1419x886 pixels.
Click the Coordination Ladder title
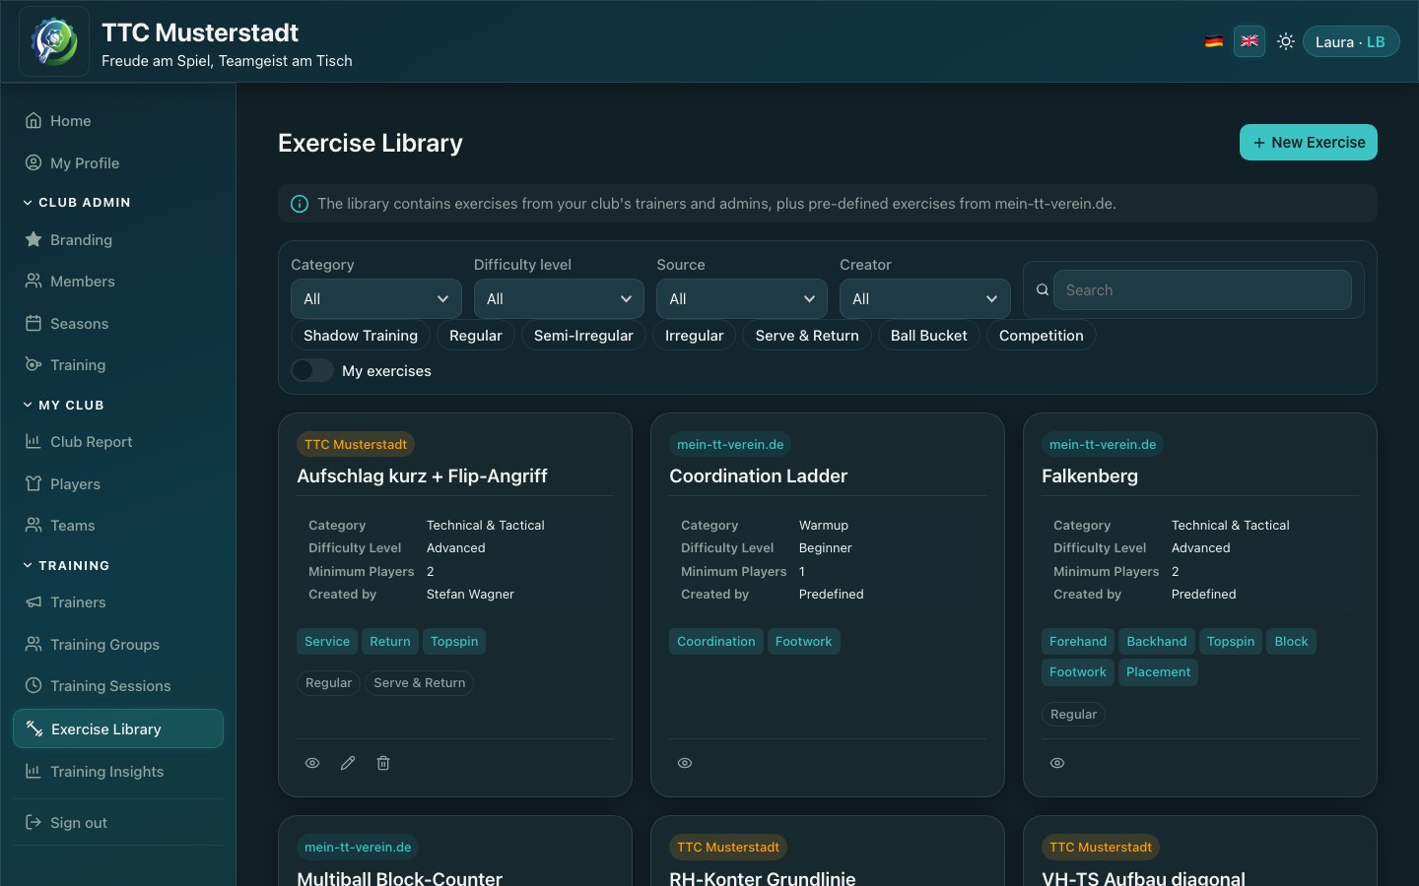pyautogui.click(x=758, y=476)
